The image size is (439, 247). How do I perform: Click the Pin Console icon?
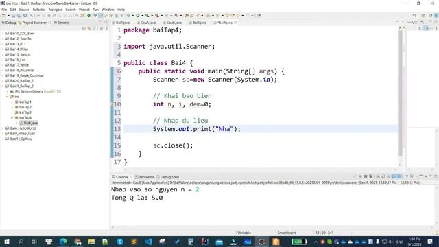point(406,176)
